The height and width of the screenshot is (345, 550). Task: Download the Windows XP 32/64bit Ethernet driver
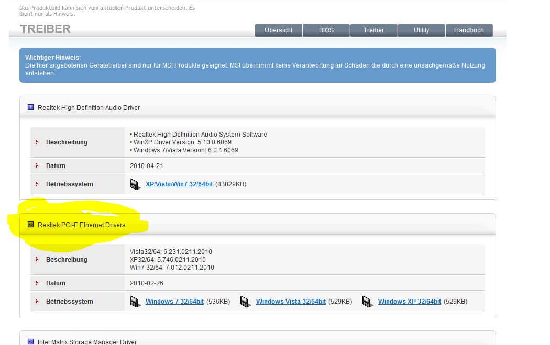[409, 301]
